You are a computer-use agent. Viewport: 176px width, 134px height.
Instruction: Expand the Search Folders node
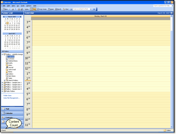(4, 80)
